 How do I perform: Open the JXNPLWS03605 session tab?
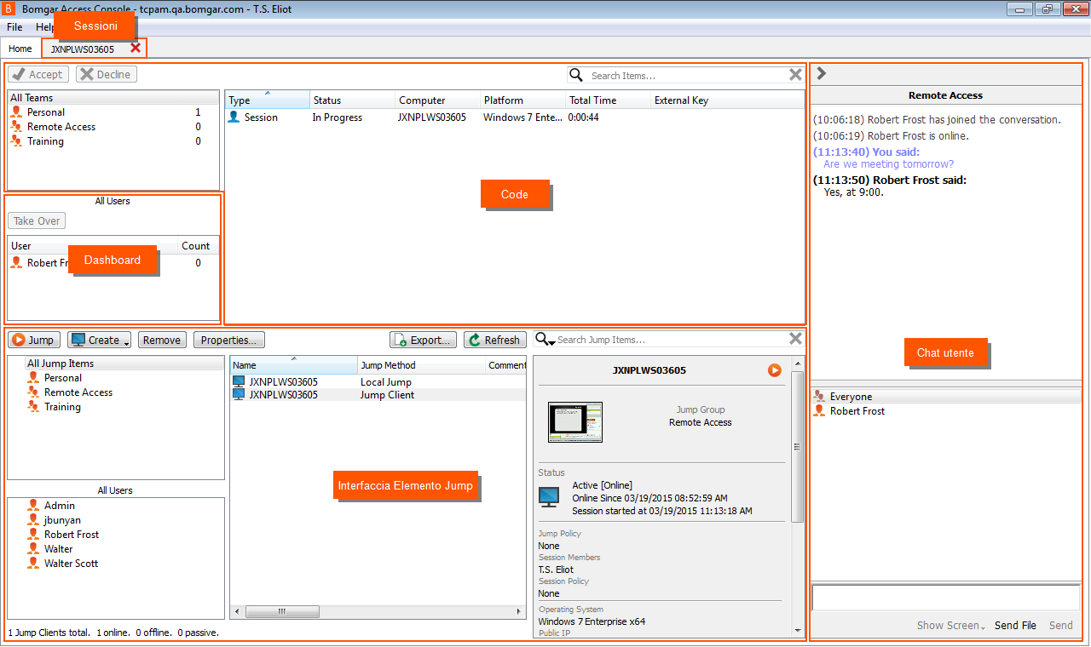click(83, 49)
